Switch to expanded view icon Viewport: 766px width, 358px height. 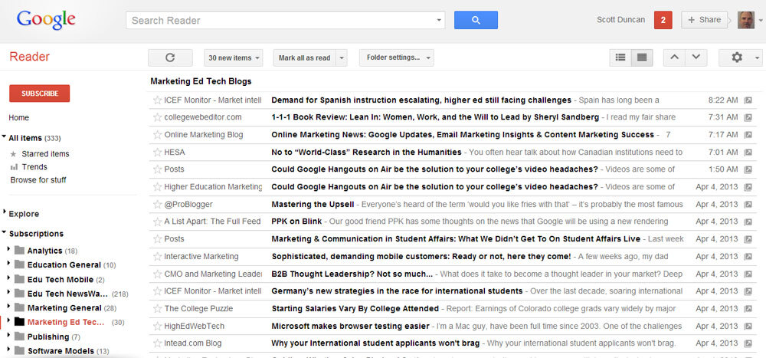click(x=642, y=57)
